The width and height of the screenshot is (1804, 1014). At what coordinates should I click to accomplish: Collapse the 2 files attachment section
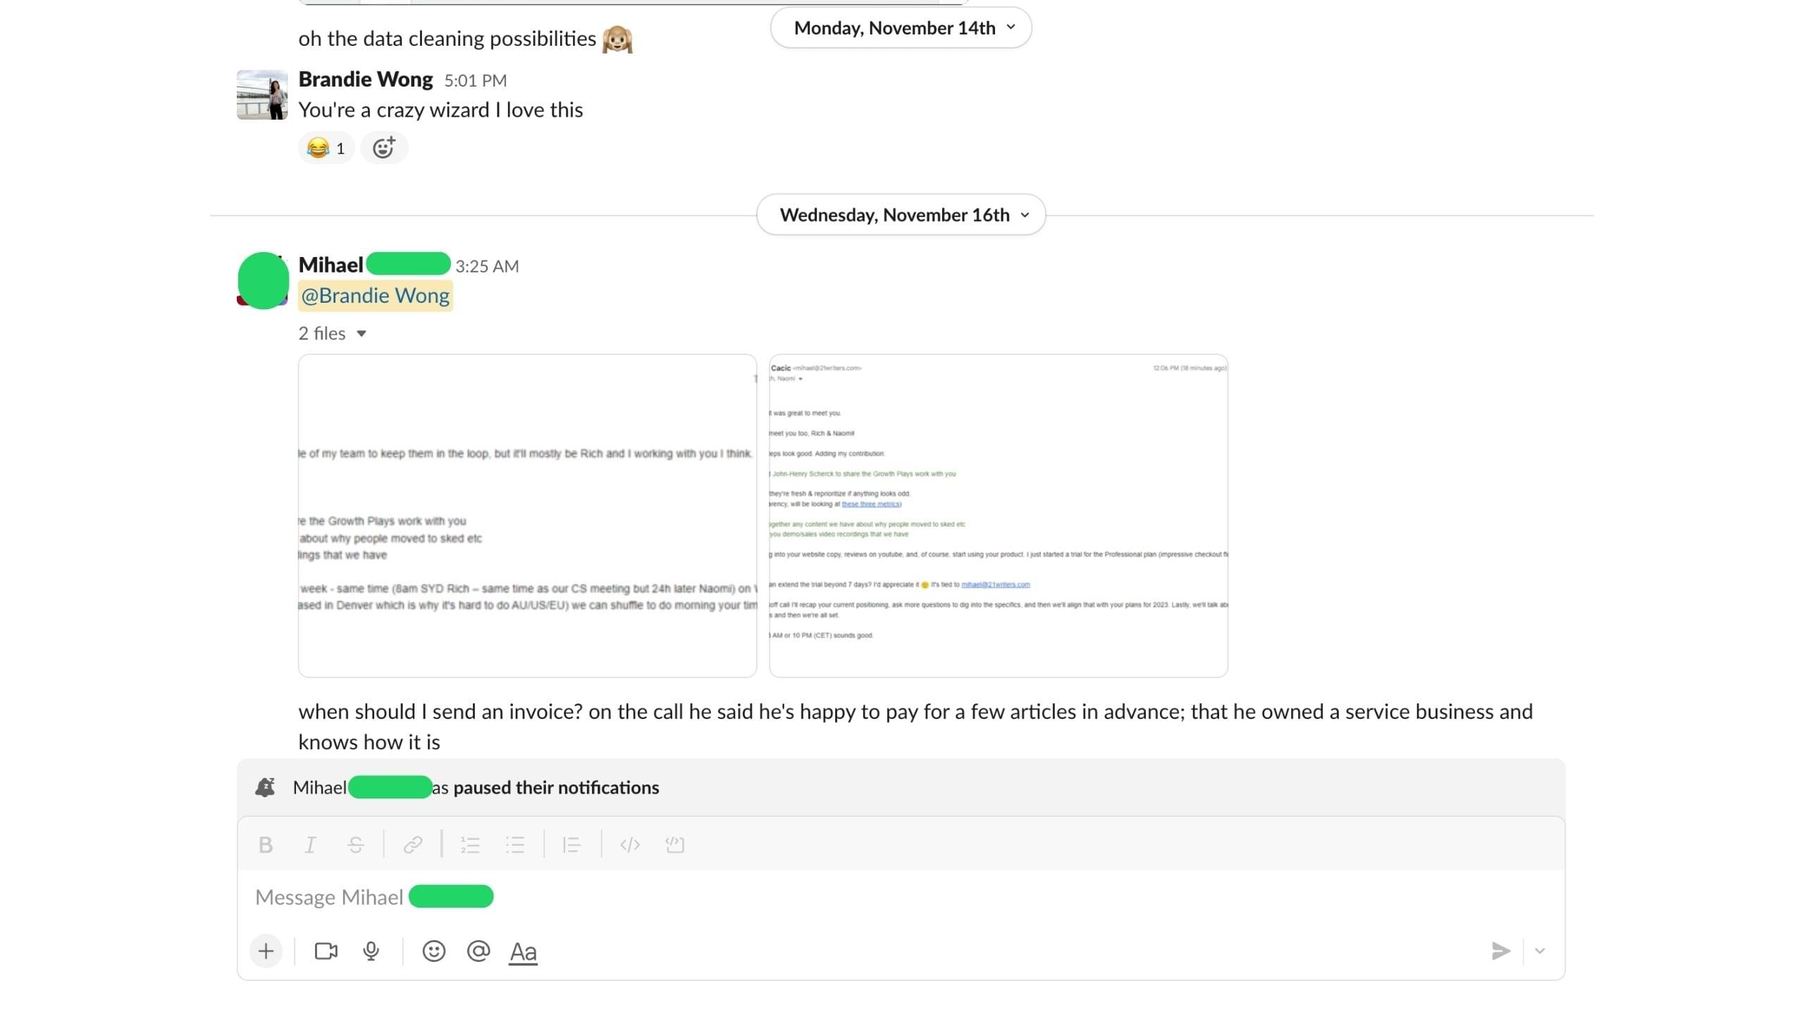pyautogui.click(x=333, y=333)
